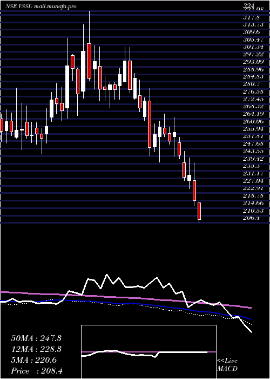Image resolution: width=270 pixels, height=379 pixels.
Task: Click the 210.53 price axis label
Action: click(253, 211)
